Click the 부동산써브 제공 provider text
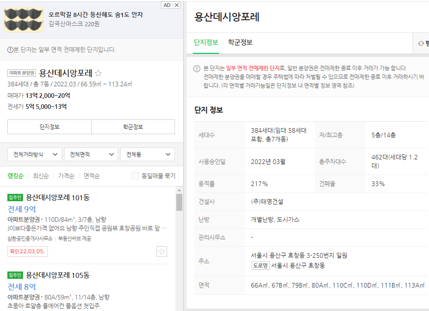This screenshot has width=429, height=311. [75, 238]
